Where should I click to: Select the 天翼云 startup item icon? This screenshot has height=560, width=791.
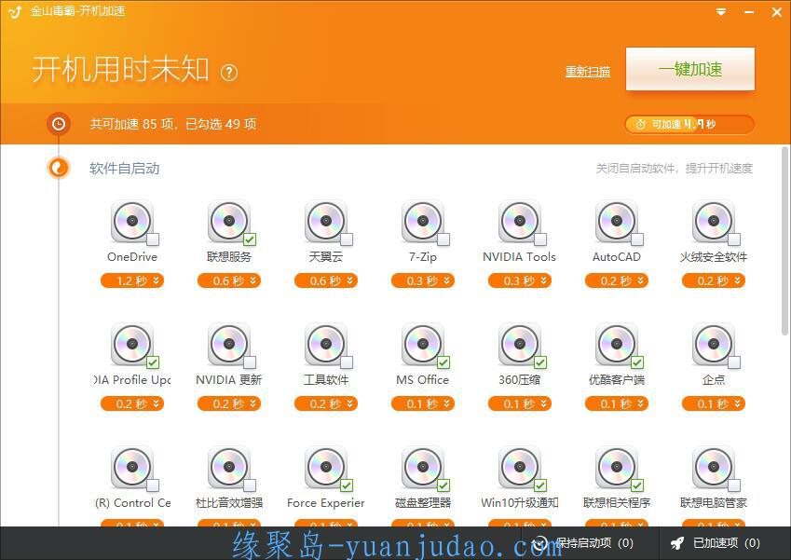[x=326, y=221]
